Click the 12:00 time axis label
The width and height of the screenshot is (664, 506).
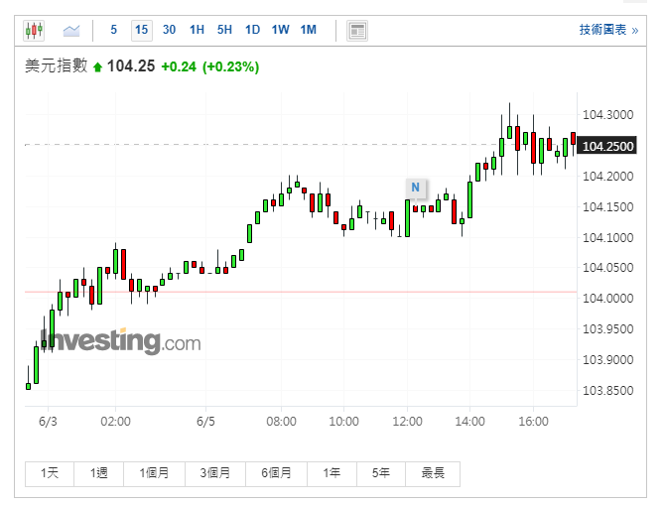click(x=407, y=422)
